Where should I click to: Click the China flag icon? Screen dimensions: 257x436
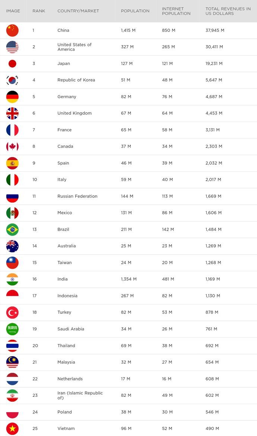(x=12, y=30)
